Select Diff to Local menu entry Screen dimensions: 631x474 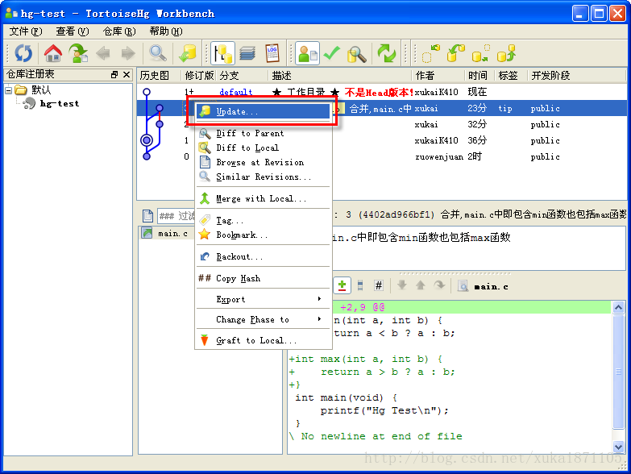pyautogui.click(x=264, y=148)
